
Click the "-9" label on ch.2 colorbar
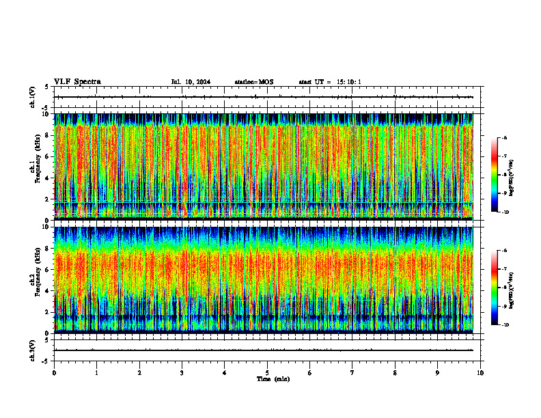point(504,306)
